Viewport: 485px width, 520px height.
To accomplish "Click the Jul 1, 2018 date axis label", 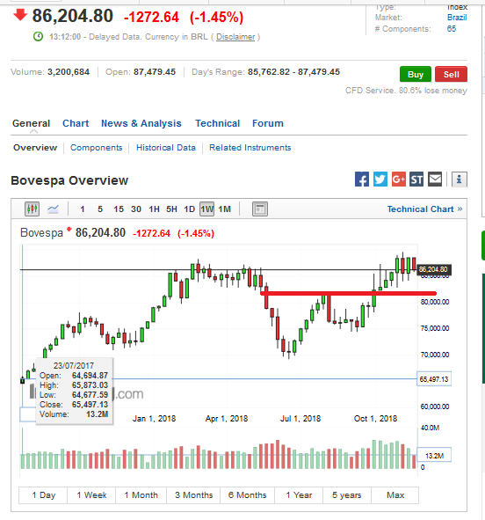I will coord(300,419).
